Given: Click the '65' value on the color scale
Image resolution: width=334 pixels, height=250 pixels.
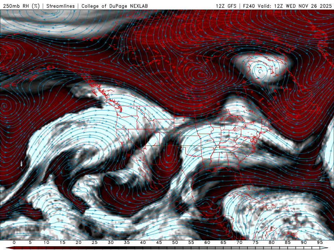Looking at the screenshot, I should pyautogui.click(x=223, y=242).
